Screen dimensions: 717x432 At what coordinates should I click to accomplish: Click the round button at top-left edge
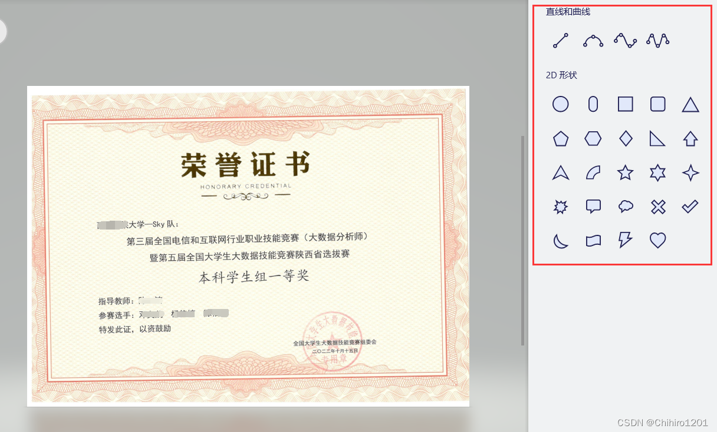[x=2, y=31]
